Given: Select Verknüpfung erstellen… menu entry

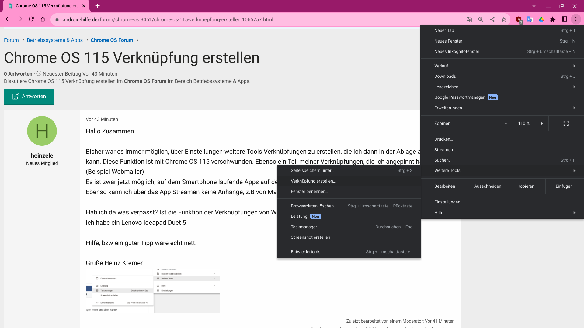Looking at the screenshot, I should tap(313, 181).
